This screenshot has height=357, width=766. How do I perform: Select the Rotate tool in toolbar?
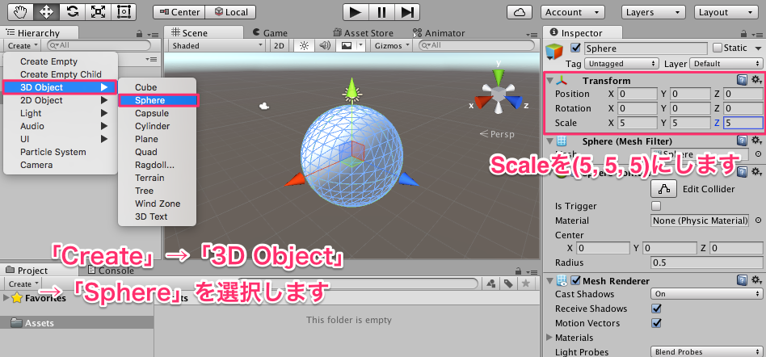[72, 12]
